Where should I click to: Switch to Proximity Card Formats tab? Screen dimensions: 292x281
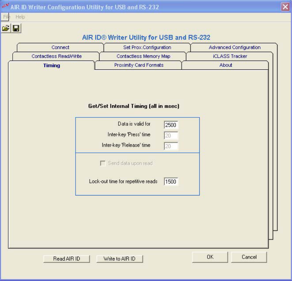[x=139, y=65]
